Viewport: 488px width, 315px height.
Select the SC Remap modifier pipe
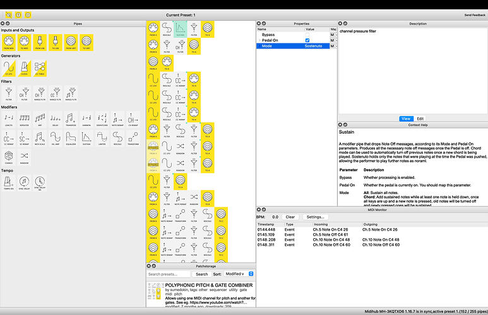tap(24, 138)
